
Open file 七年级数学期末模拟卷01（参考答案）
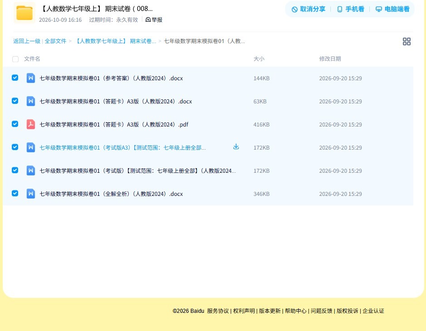[111, 78]
